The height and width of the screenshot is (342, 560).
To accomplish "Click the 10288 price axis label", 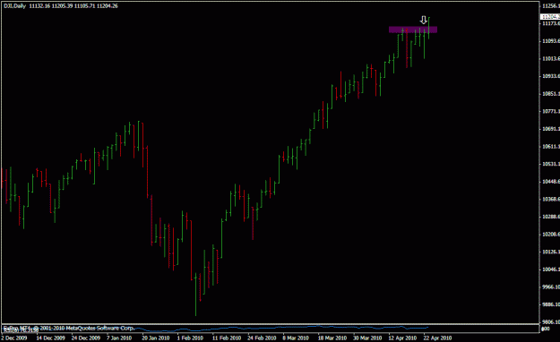I will click(551, 217).
